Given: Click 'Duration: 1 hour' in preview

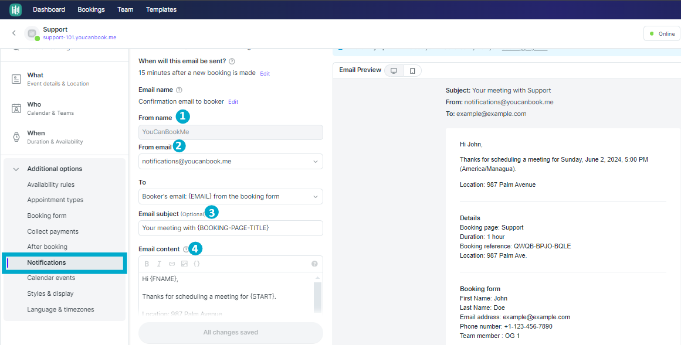Looking at the screenshot, I should (x=482, y=237).
